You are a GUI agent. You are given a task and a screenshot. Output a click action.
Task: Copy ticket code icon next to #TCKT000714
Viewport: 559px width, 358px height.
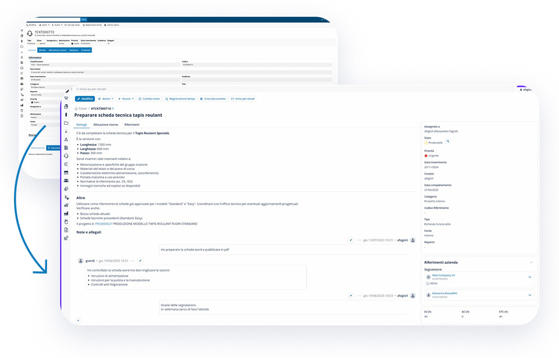pyautogui.click(x=113, y=108)
